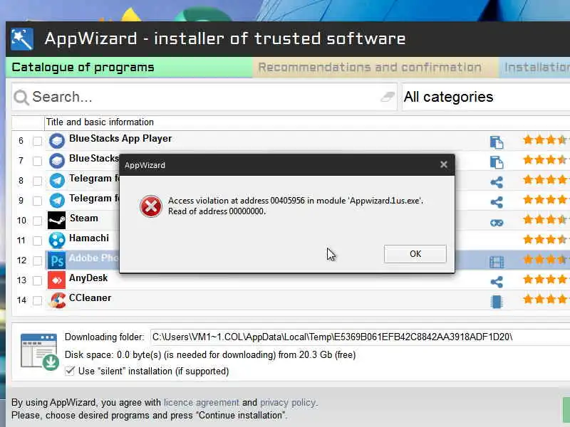Viewport: 570px width, 427px height.
Task: Click star rating in BlueStacks App Player row
Action: (x=545, y=139)
